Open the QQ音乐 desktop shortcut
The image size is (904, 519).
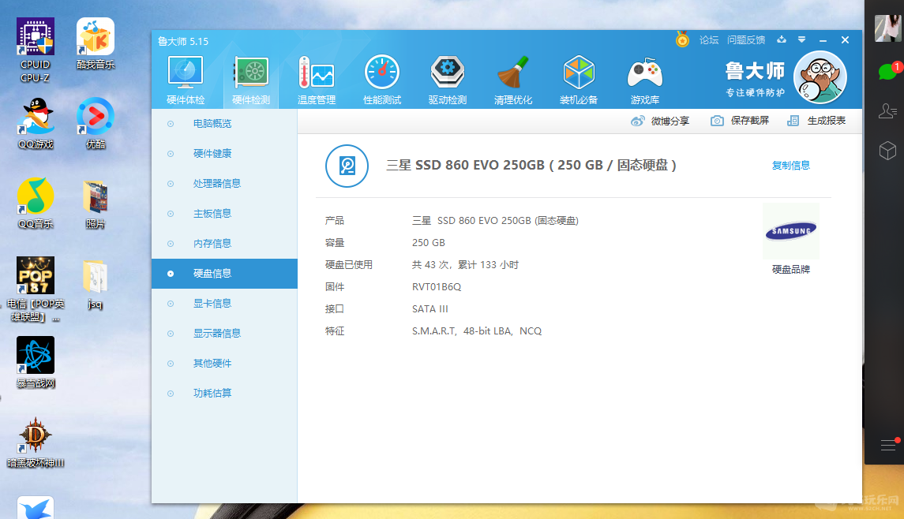point(36,203)
